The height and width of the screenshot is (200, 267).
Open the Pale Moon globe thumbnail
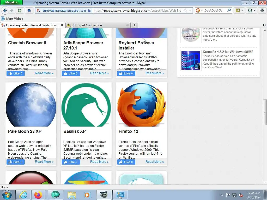(31, 104)
